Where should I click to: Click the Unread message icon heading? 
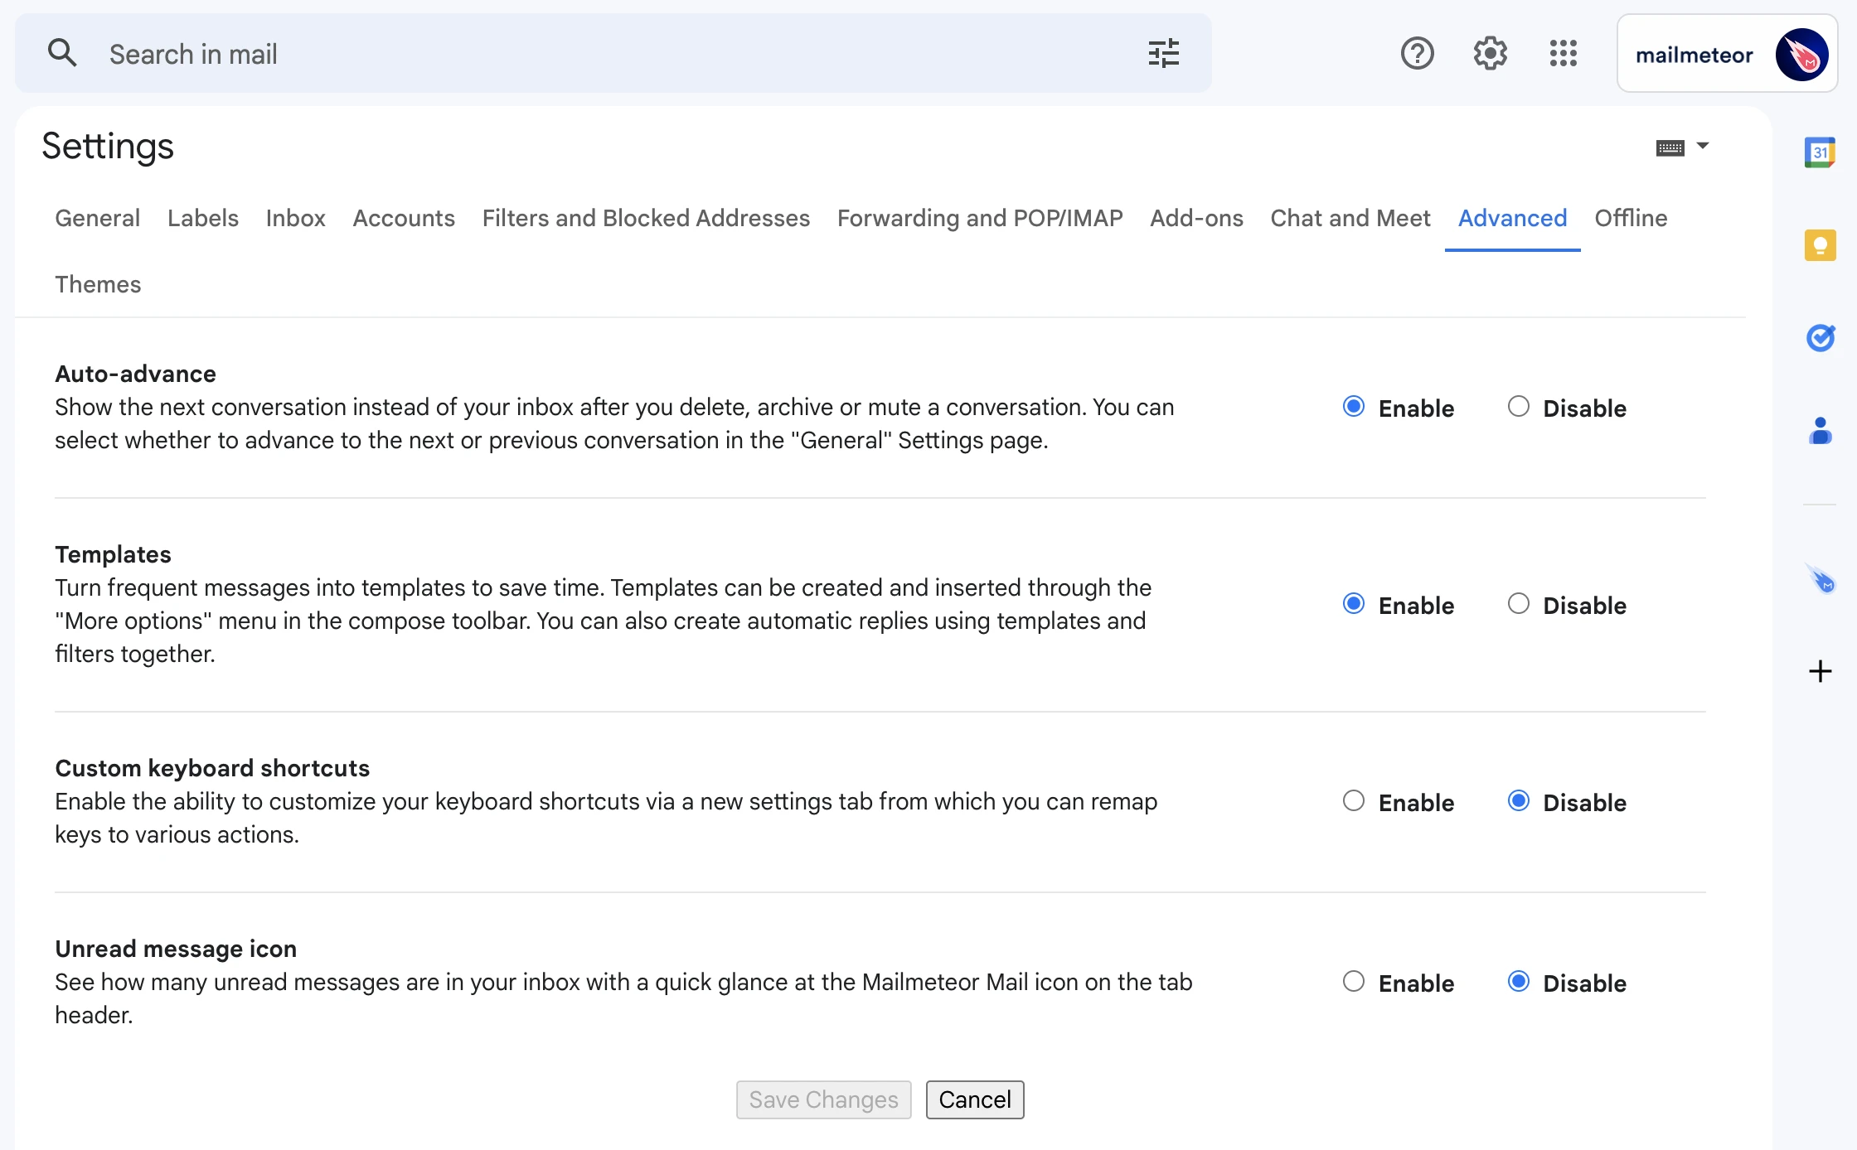pos(176,949)
